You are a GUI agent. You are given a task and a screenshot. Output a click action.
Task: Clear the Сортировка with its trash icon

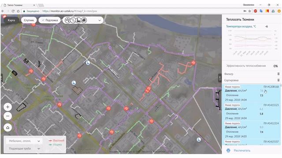point(278,80)
